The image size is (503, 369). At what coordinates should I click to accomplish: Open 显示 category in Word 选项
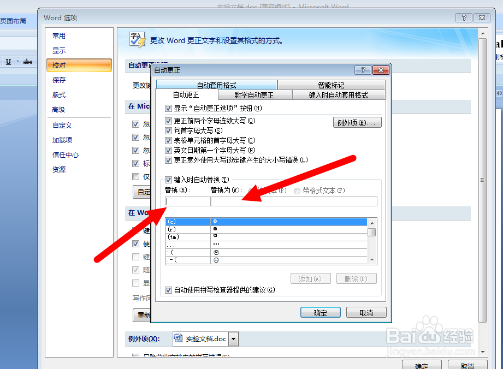point(59,50)
